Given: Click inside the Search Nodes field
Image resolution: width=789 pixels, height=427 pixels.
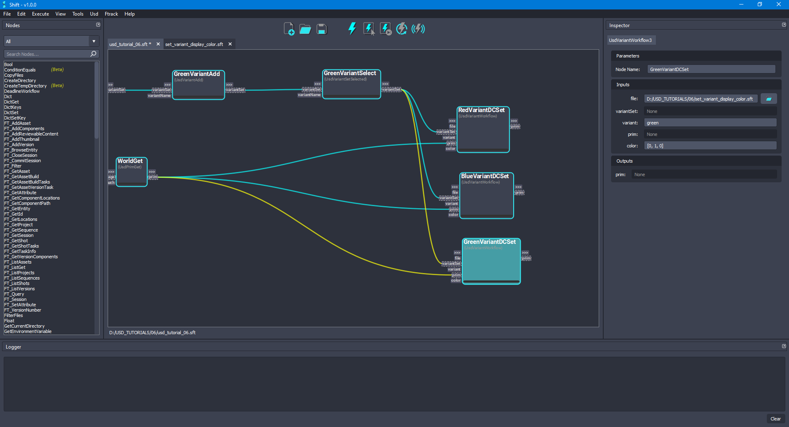Looking at the screenshot, I should pyautogui.click(x=45, y=54).
